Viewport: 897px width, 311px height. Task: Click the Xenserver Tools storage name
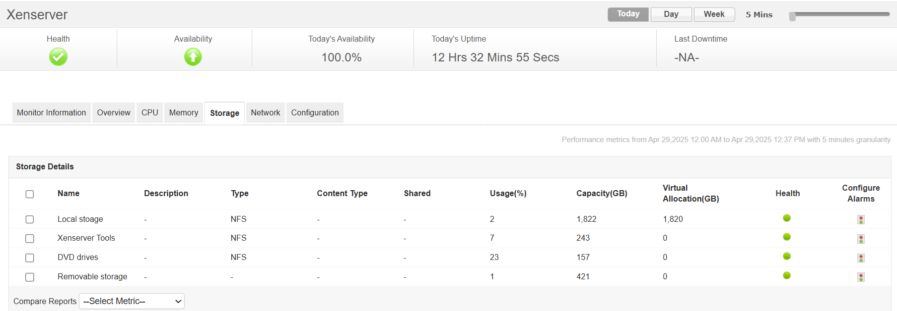pos(86,238)
